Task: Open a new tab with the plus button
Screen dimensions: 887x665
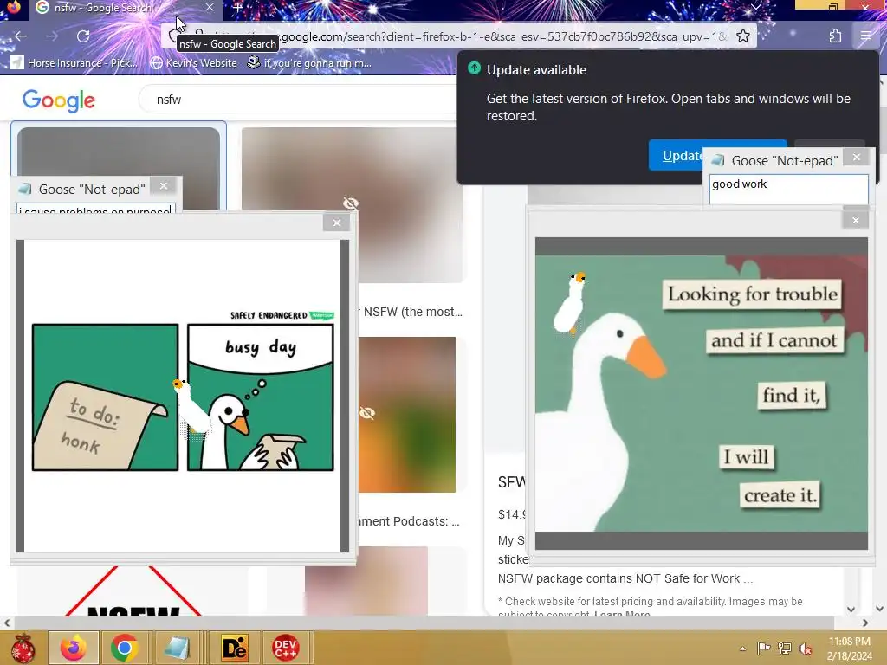Action: pos(237,8)
